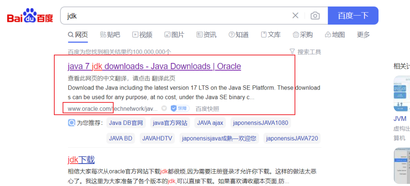Screen dimensions: 410x186
Task: Click the result count text 100,000,000个
Action: click(152, 52)
